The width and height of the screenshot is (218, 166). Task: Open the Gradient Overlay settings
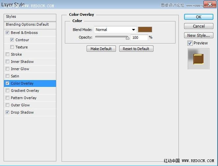25,91
